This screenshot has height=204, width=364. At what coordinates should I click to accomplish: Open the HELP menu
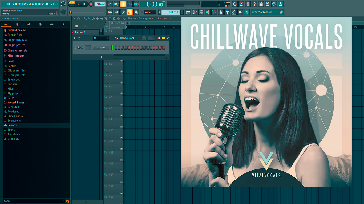click(55, 4)
